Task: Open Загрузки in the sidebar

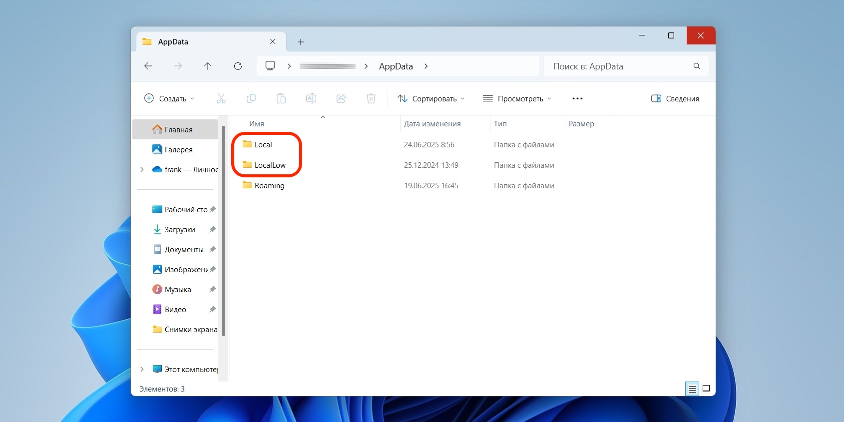Action: (x=180, y=229)
